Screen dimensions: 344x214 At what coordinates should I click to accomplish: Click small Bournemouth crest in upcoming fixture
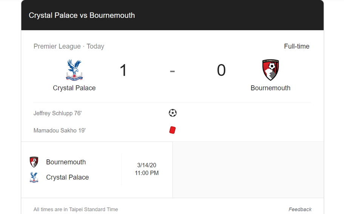coord(34,162)
